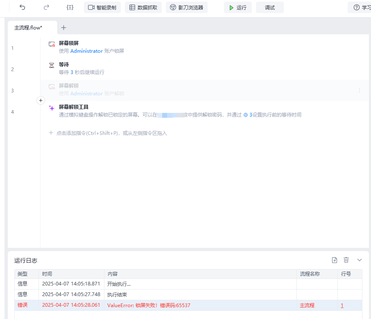Clear run log with trash icon

pyautogui.click(x=346, y=260)
